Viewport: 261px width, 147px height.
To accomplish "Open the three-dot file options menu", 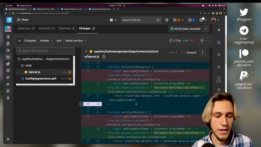I will coord(203,53).
